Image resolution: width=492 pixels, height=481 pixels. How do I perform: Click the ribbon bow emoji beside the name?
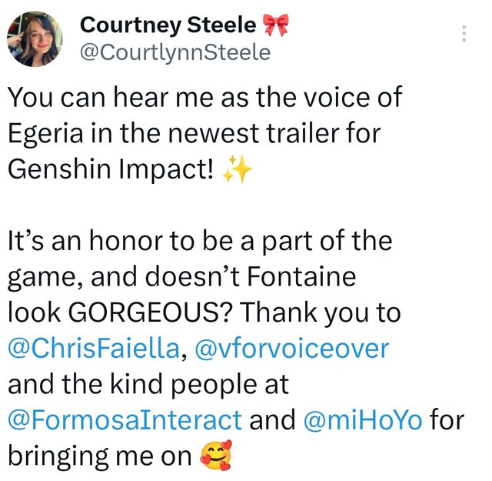pyautogui.click(x=274, y=25)
